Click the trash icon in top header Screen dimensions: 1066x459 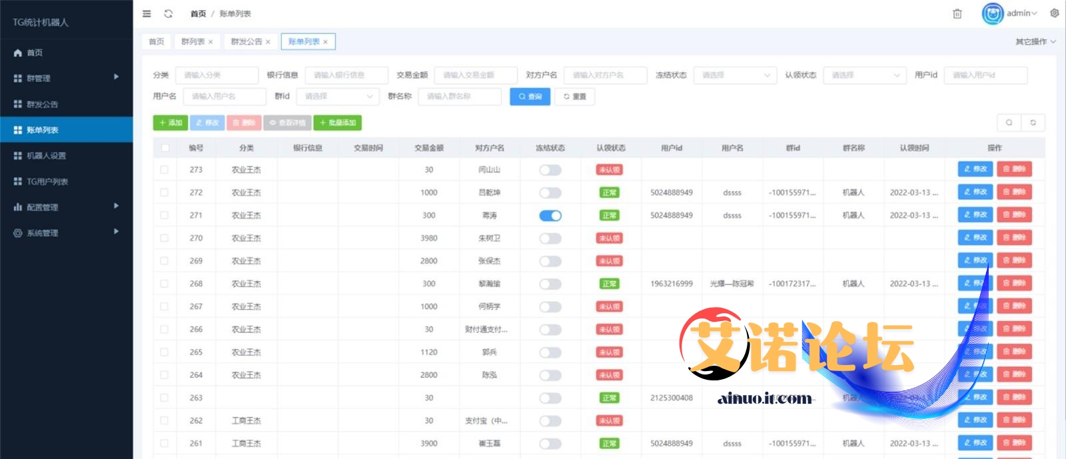pyautogui.click(x=957, y=13)
